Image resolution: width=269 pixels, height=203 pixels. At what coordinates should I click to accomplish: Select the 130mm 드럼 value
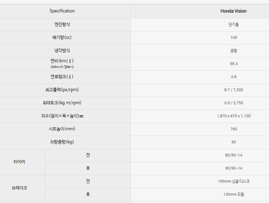233,194
